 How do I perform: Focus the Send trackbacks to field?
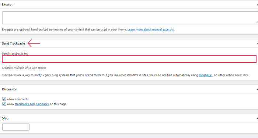[x=129, y=59]
